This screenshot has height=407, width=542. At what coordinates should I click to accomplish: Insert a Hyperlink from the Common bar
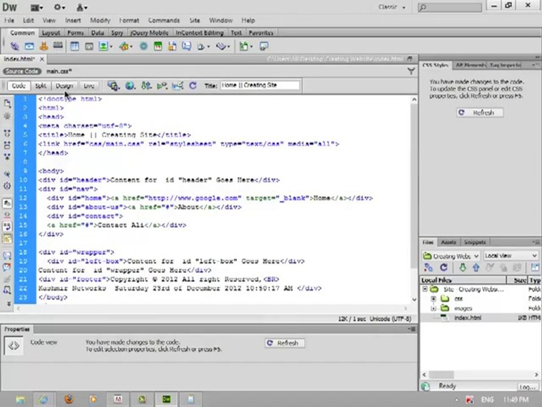(15, 46)
